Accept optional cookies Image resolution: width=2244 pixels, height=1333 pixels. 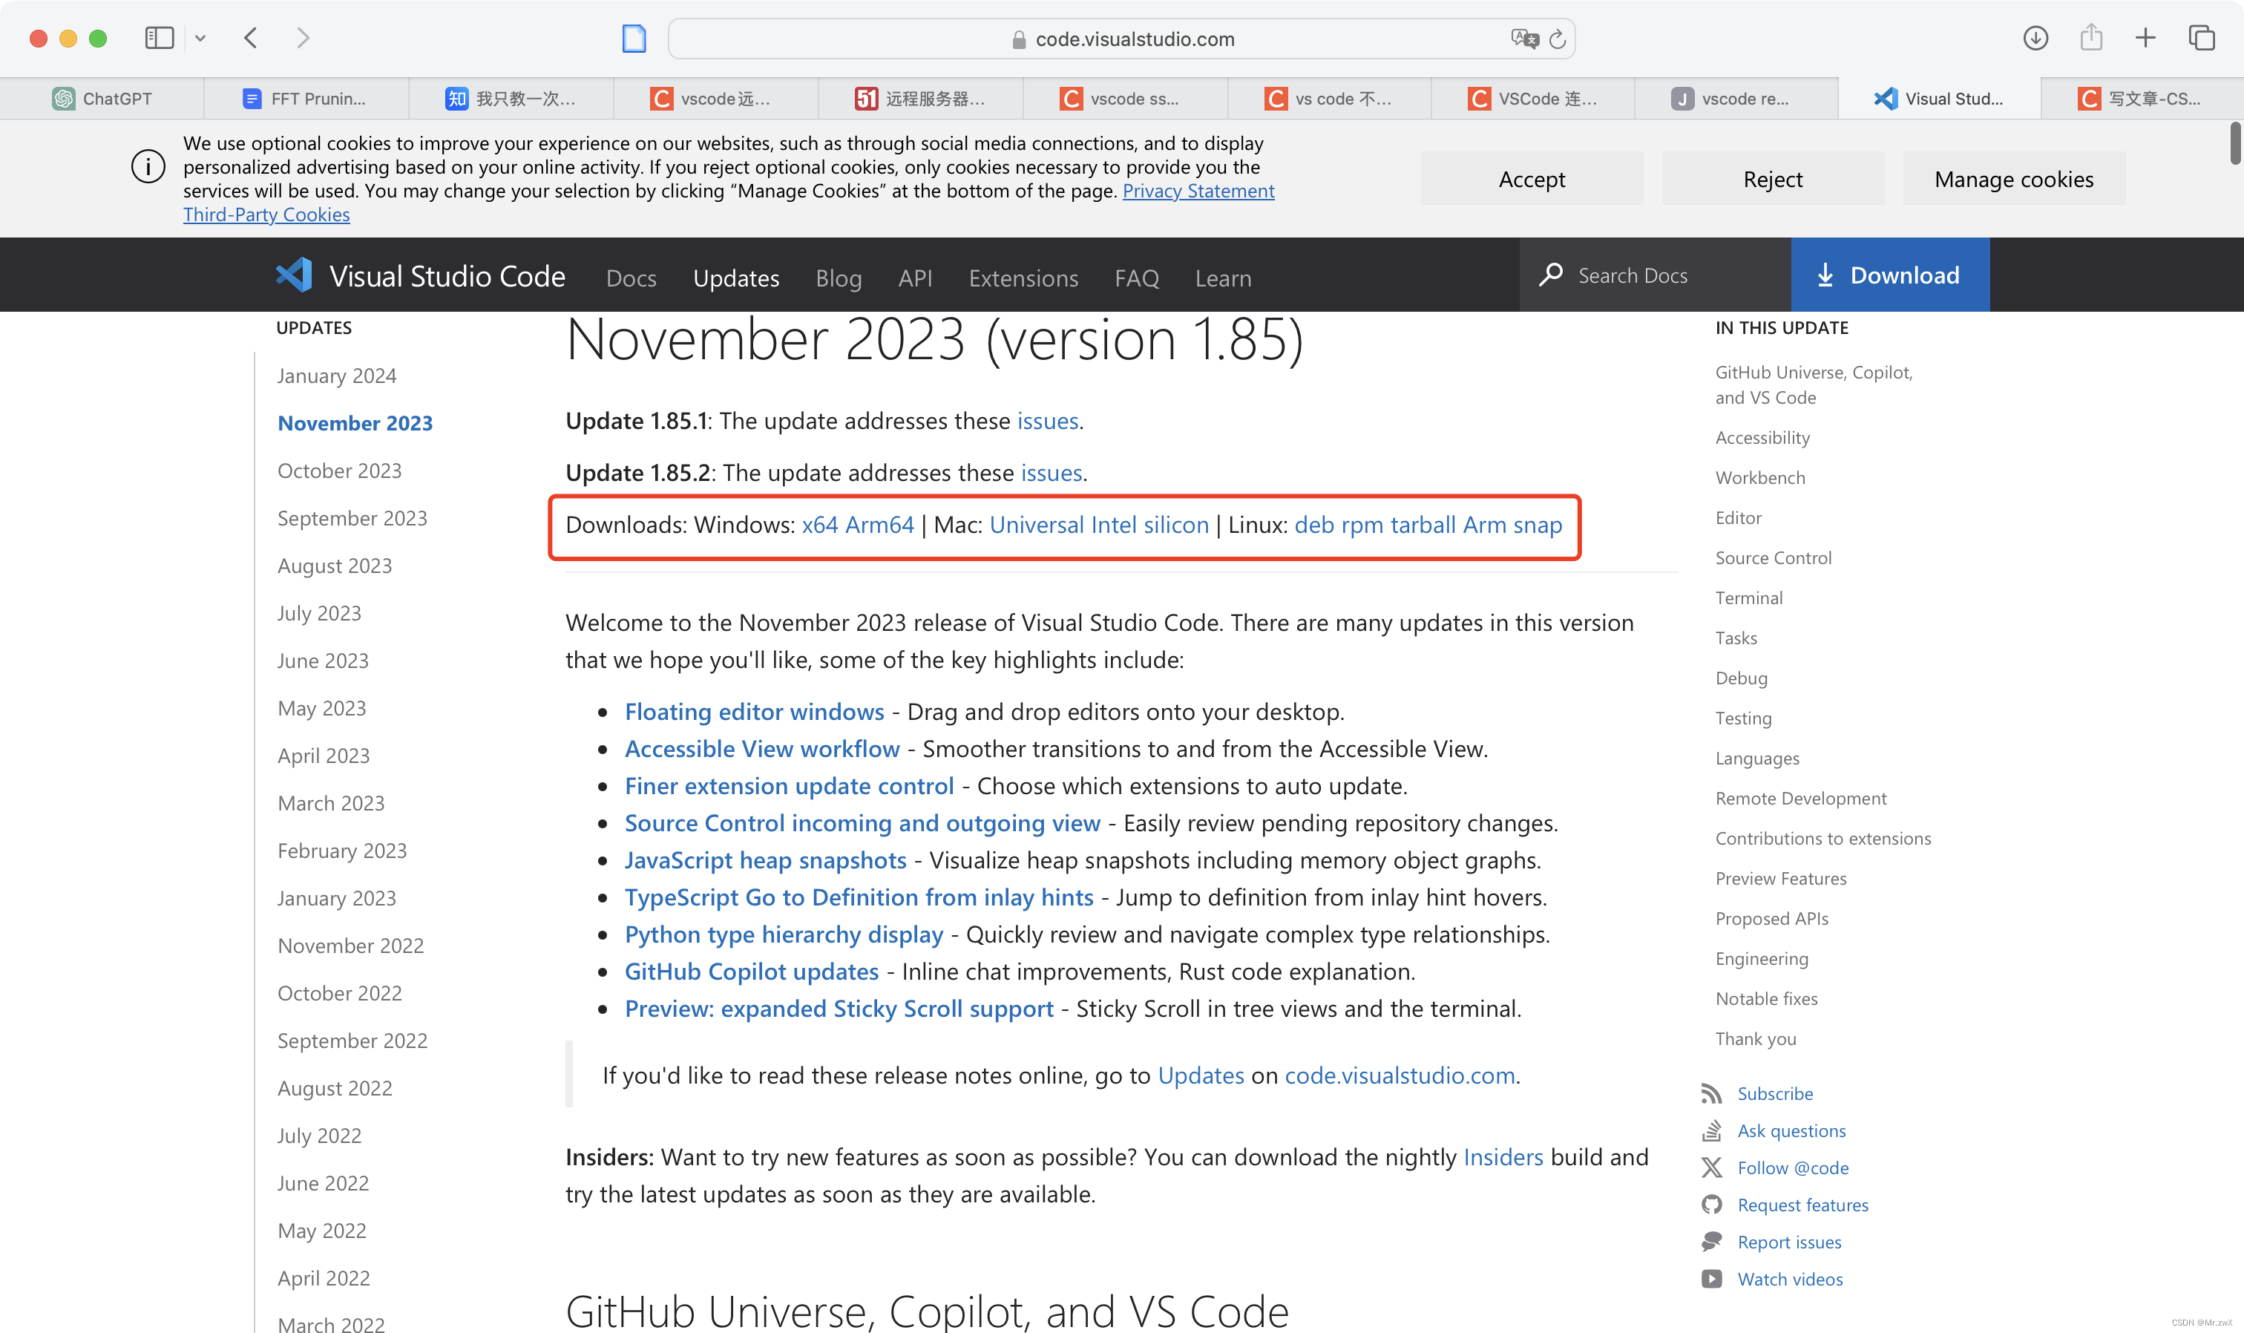pyautogui.click(x=1531, y=179)
